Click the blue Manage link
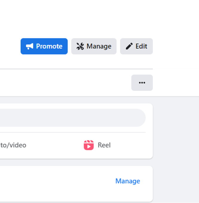199x203 pixels. tap(128, 181)
